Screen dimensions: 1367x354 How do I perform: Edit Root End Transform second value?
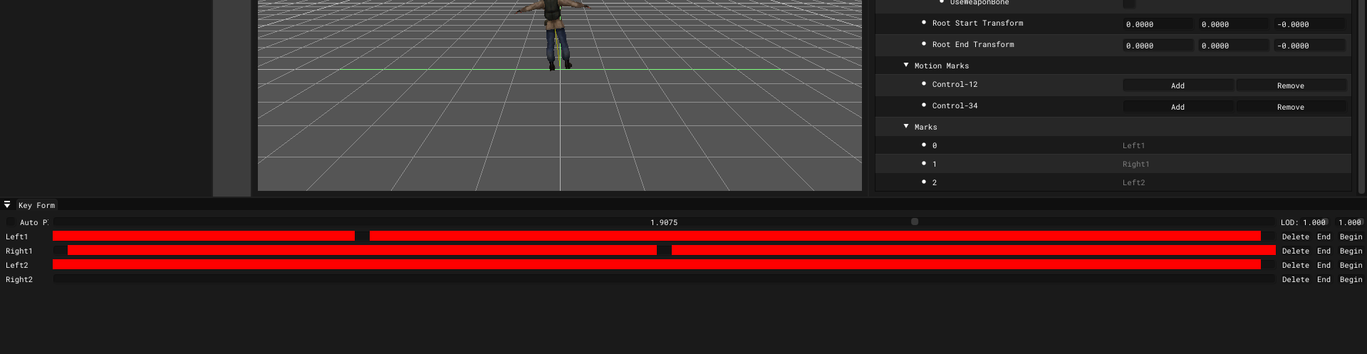tap(1233, 46)
